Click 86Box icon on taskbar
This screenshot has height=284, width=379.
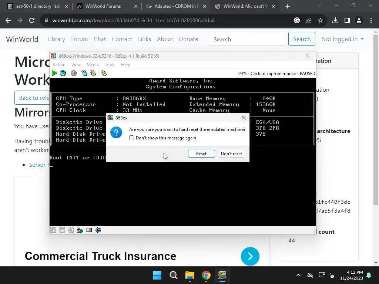(222, 275)
